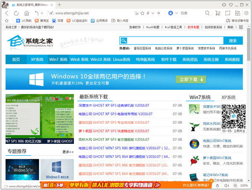Close the orange UC ad banner
252x190 pixels.
pyautogui.click(x=211, y=181)
